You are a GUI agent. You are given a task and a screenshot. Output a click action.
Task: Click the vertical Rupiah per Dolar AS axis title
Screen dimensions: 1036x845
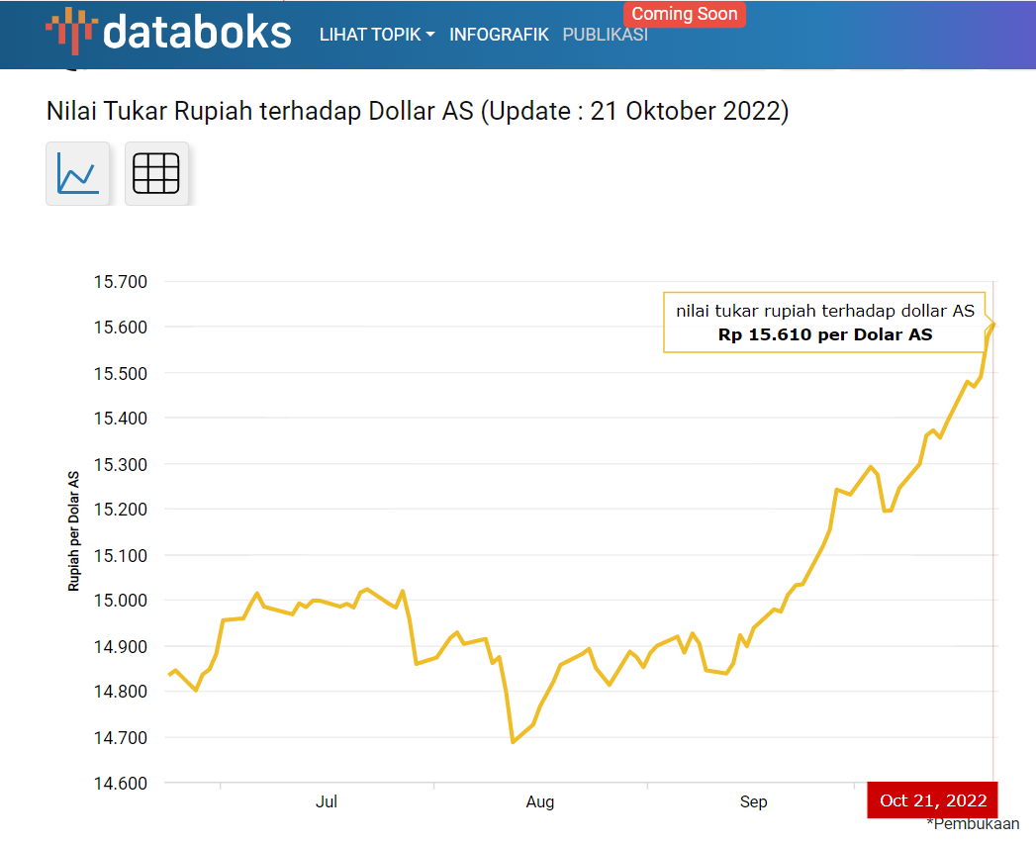coord(74,531)
